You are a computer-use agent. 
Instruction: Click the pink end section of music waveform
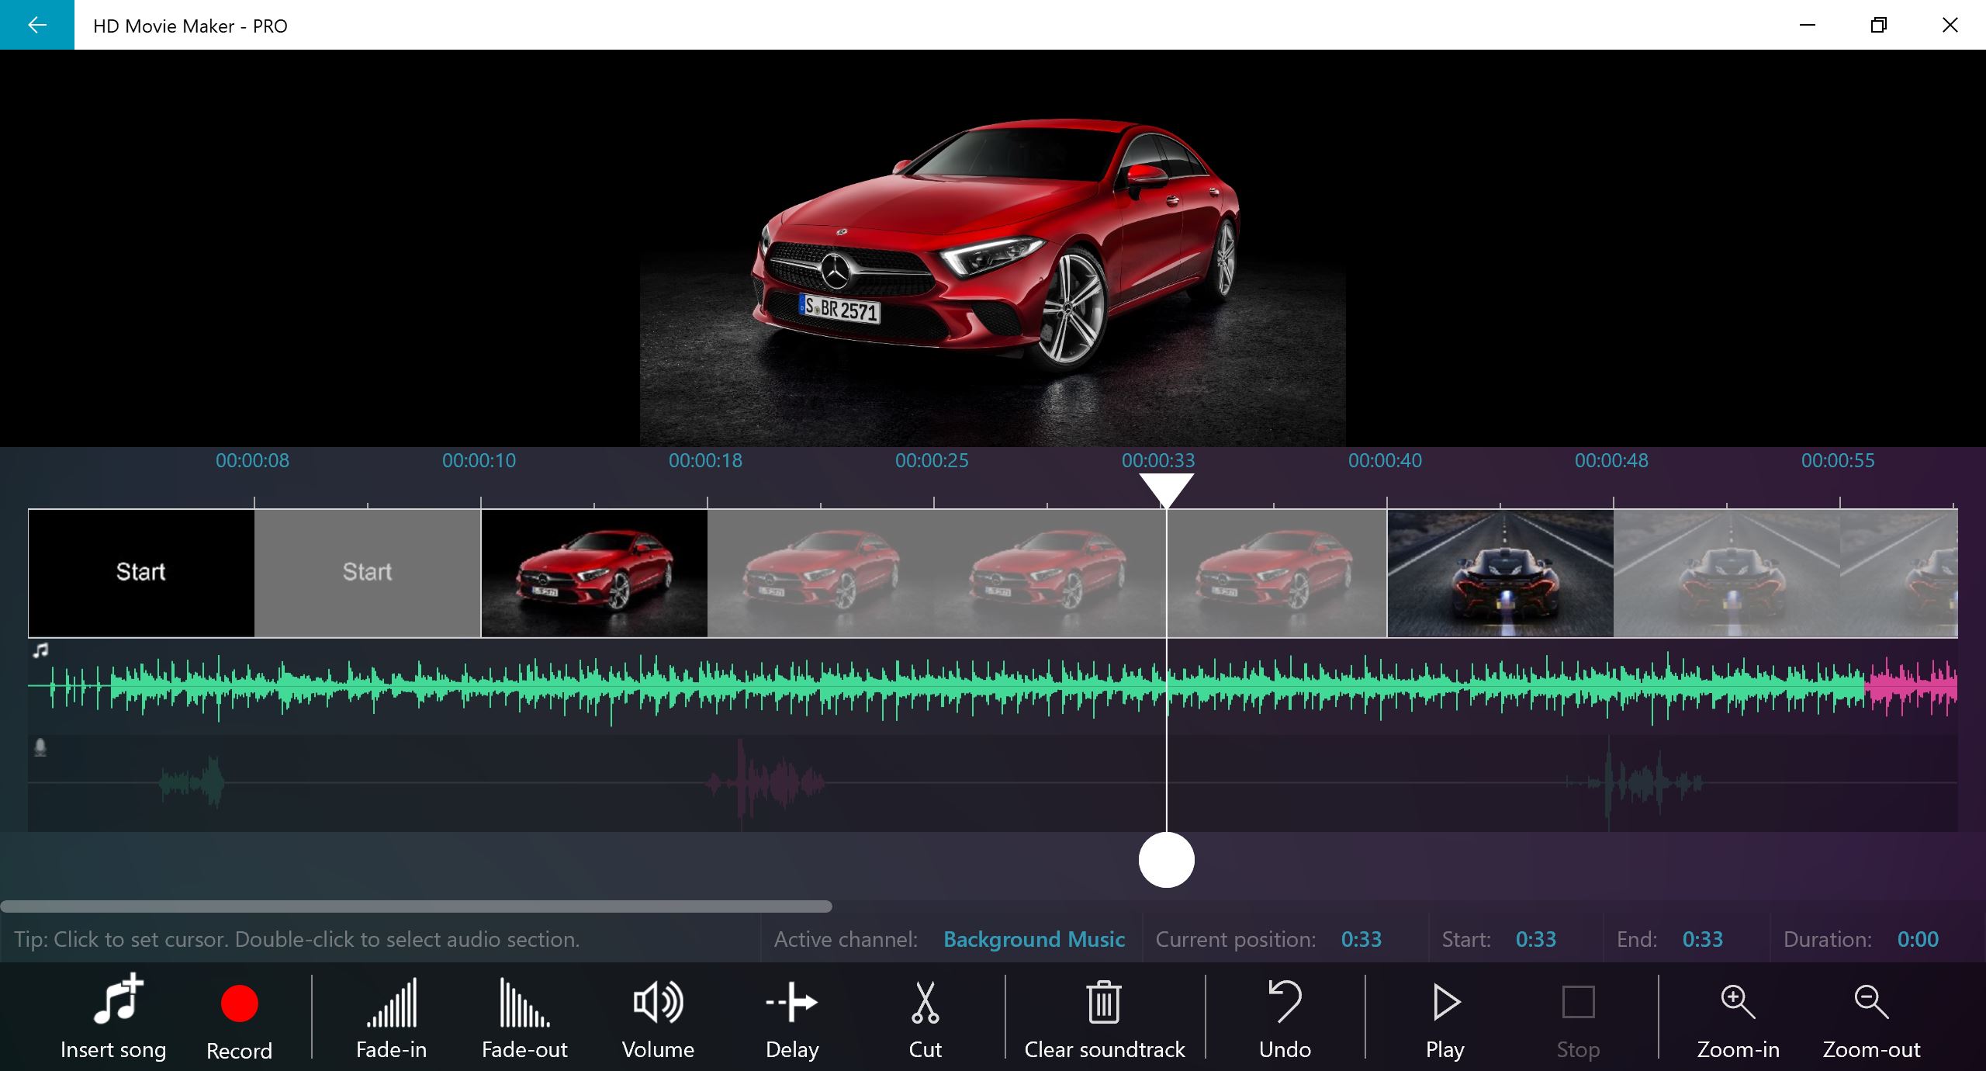[x=1912, y=686]
